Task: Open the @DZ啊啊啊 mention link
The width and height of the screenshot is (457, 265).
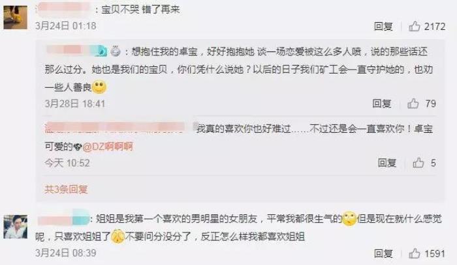Action: [108, 146]
